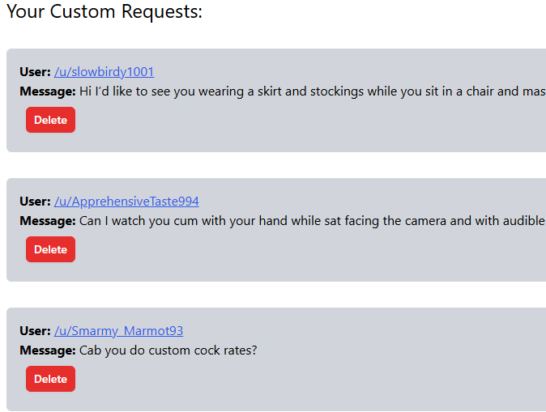Delete the request from Smarmy_Marmot93

(x=50, y=379)
